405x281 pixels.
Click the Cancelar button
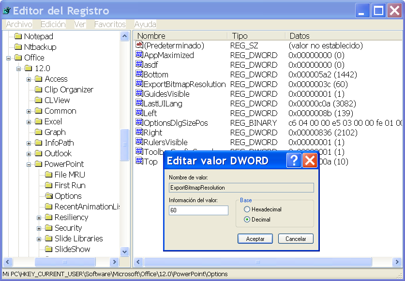(x=296, y=238)
